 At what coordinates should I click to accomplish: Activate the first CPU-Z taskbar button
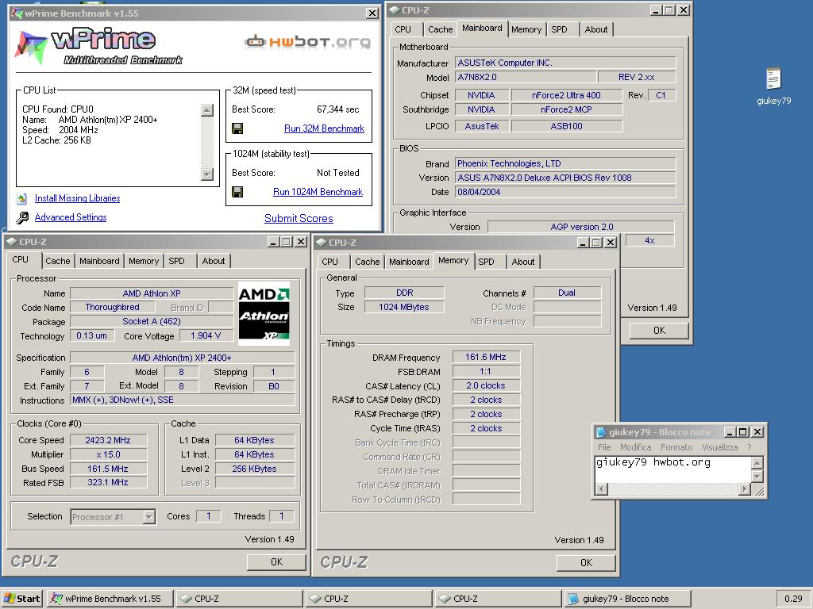pyautogui.click(x=239, y=599)
